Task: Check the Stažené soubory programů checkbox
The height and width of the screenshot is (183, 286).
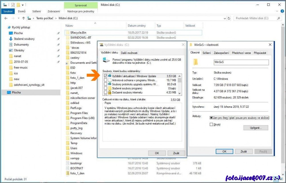Action: click(106, 88)
